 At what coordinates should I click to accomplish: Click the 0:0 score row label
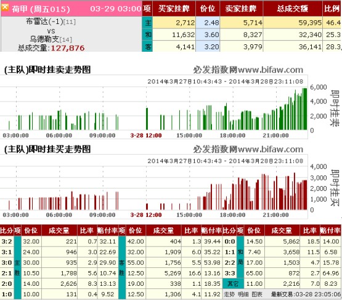230,241
